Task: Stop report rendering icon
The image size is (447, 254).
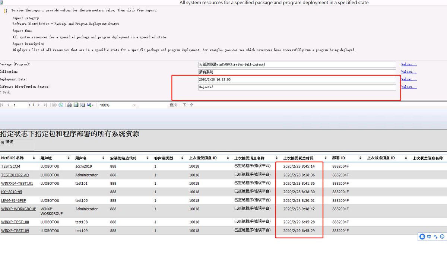Action: 54,105
